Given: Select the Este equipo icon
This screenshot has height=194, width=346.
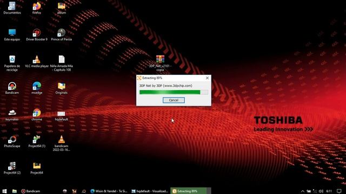Looking at the screenshot, I should pos(12,34).
